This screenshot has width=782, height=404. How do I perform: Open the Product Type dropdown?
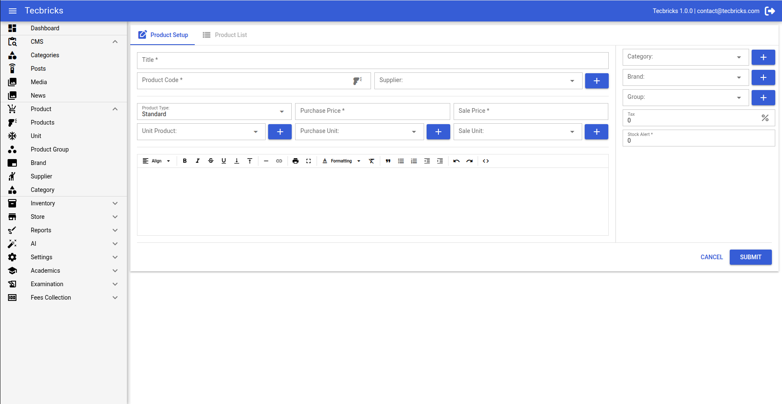[x=214, y=112]
